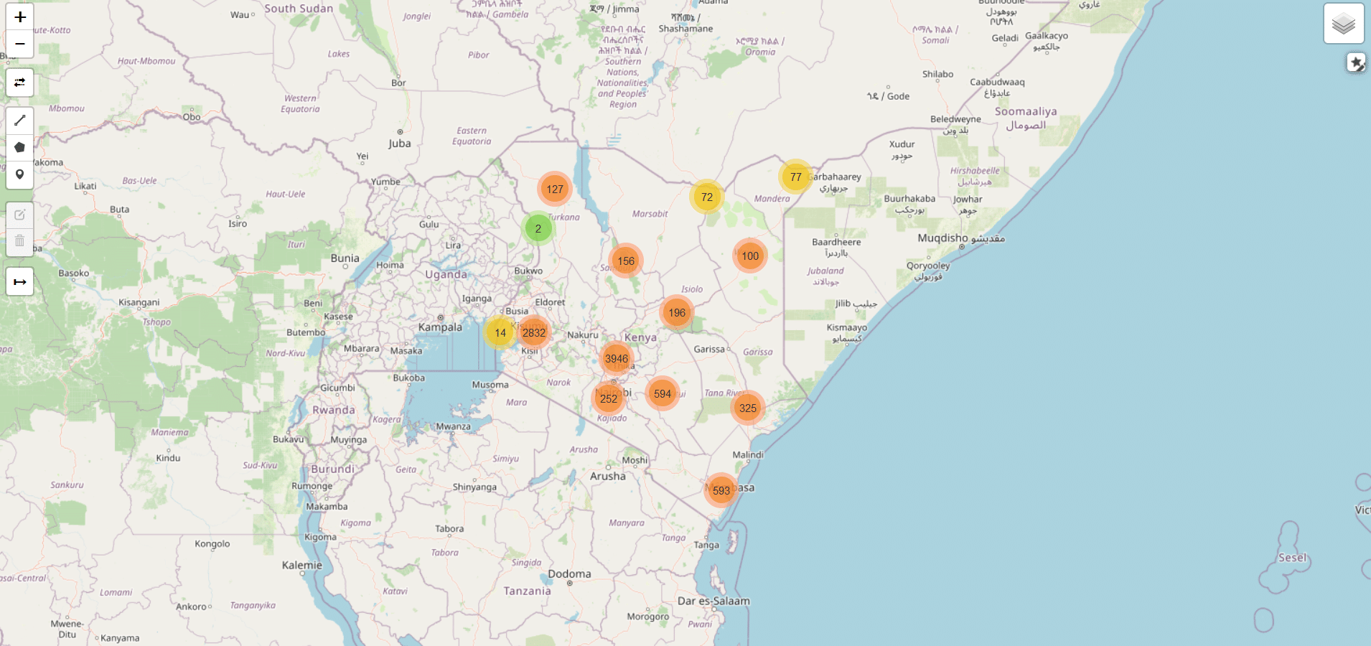Image resolution: width=1371 pixels, height=646 pixels.
Task: Click the swap direction arrows tool
Action: [x=19, y=83]
